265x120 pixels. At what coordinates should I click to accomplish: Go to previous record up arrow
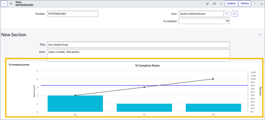tap(255, 4)
